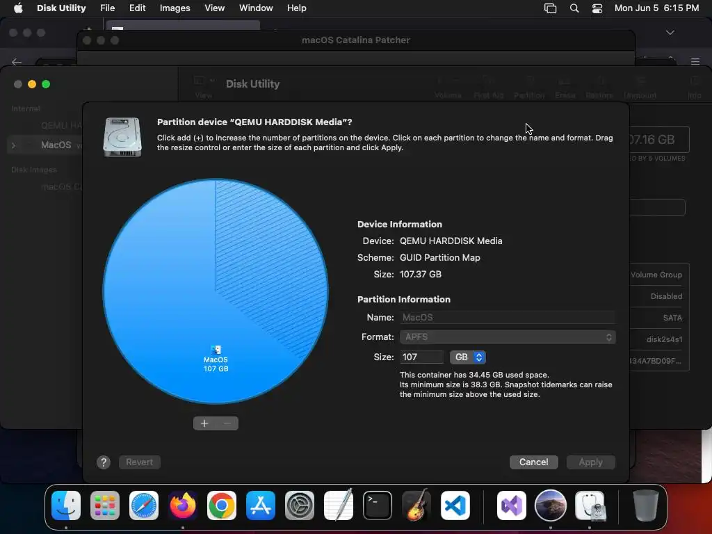The height and width of the screenshot is (534, 712).
Task: Open Safari from the Dock
Action: tap(144, 505)
